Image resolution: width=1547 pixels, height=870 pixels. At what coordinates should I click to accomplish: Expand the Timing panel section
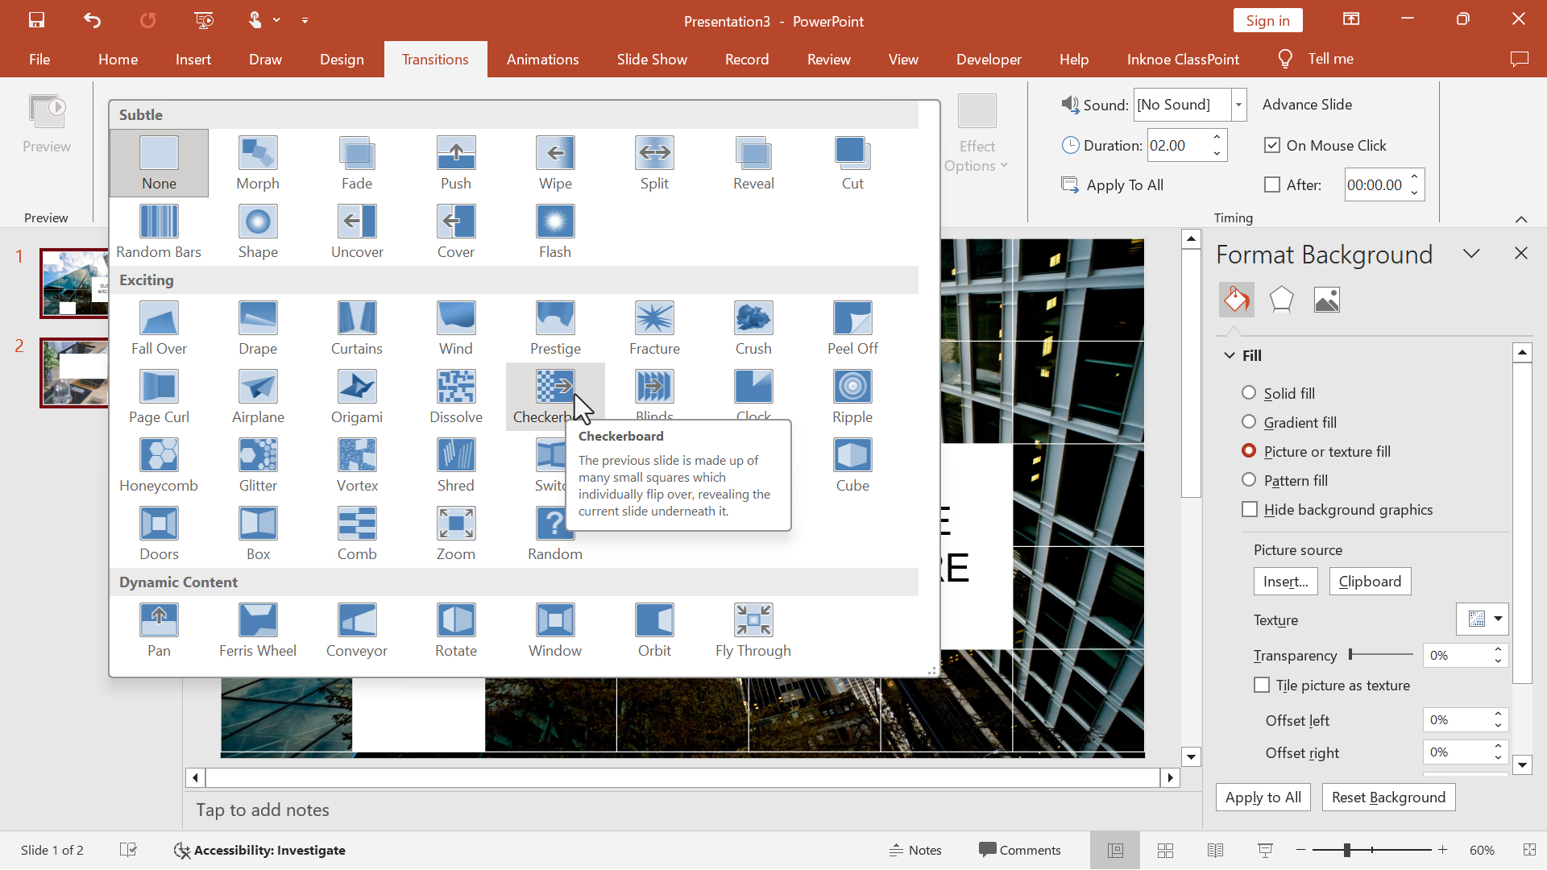pos(1521,217)
